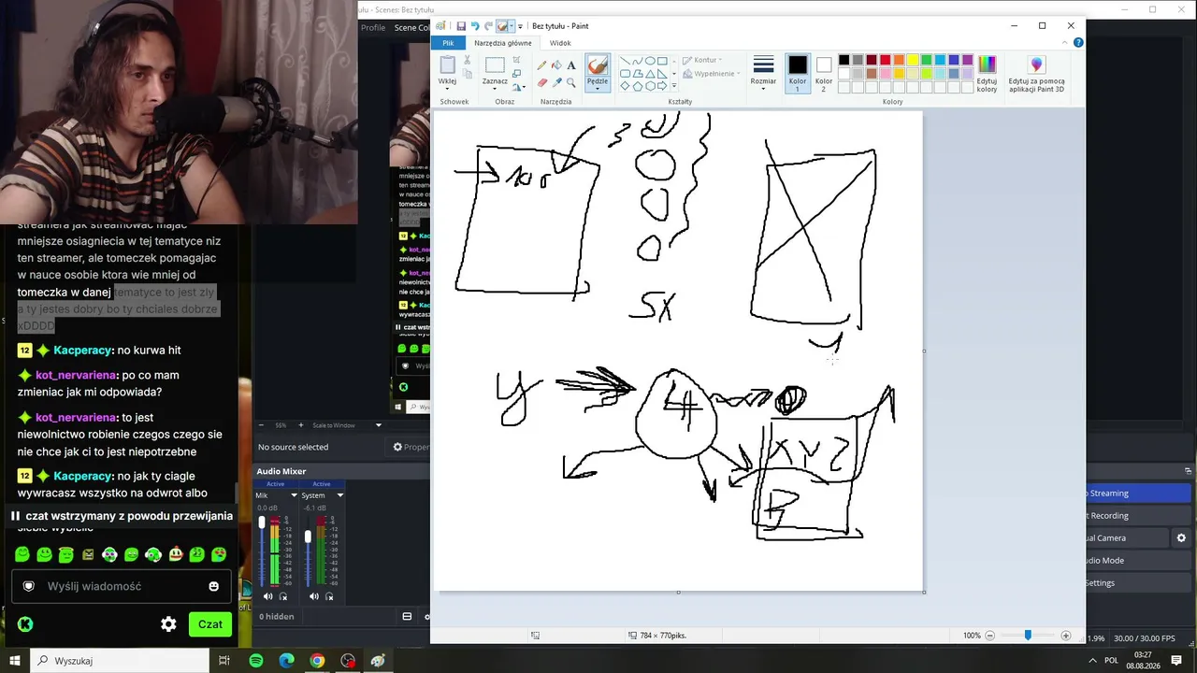
Task: Open the emoji picker in chat input
Action: [213, 586]
